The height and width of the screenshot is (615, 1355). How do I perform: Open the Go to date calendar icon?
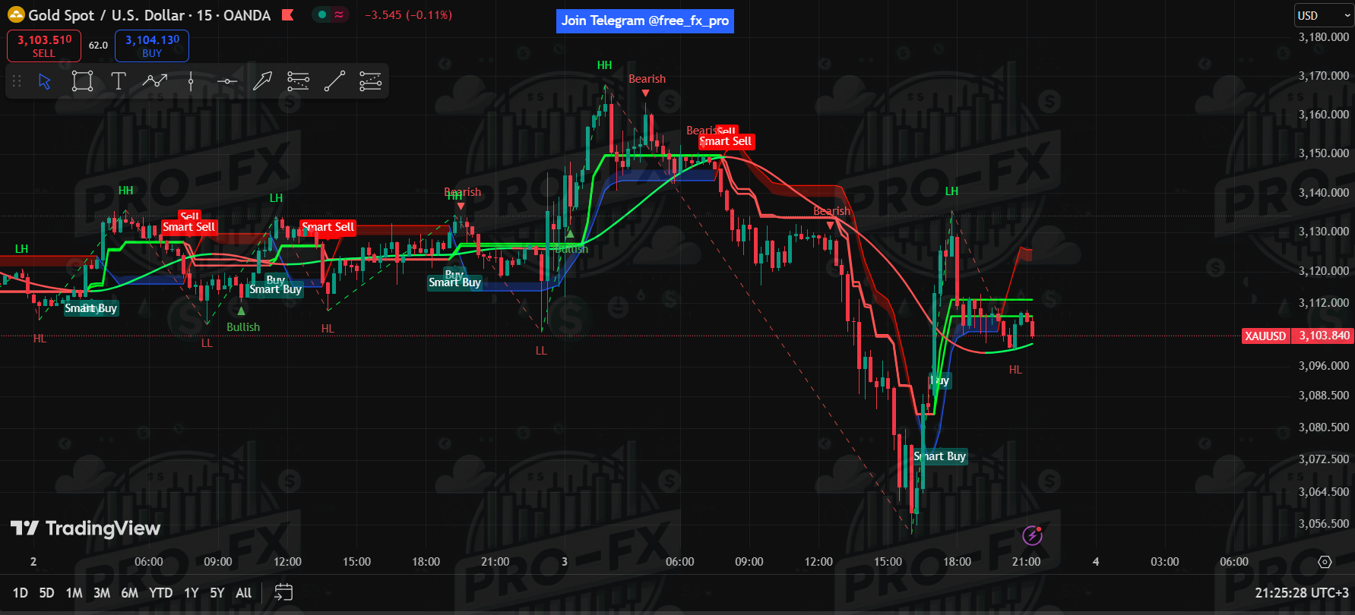point(283,592)
